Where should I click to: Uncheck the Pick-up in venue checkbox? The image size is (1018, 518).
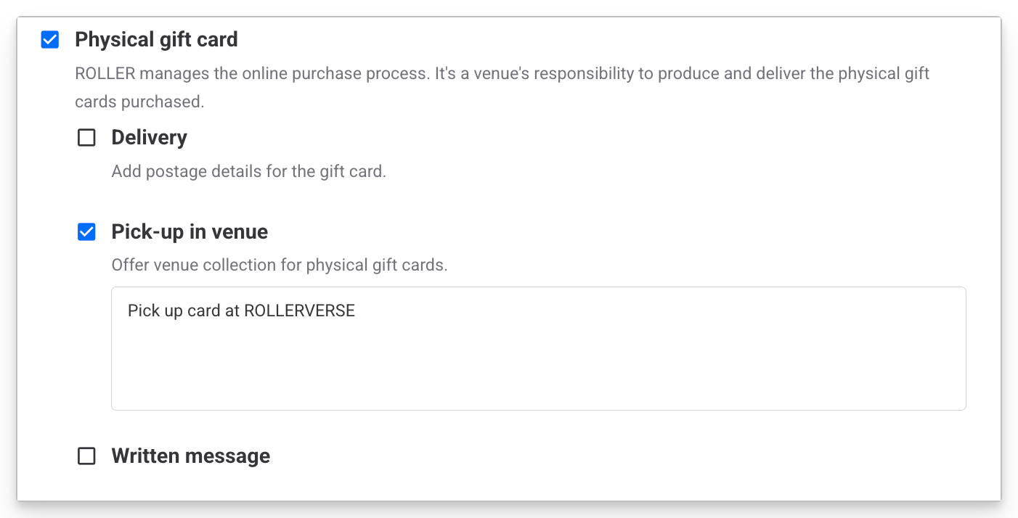(x=86, y=232)
